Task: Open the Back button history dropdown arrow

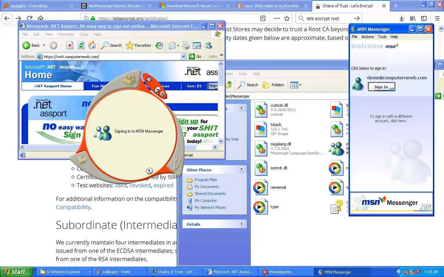Action: 44,45
